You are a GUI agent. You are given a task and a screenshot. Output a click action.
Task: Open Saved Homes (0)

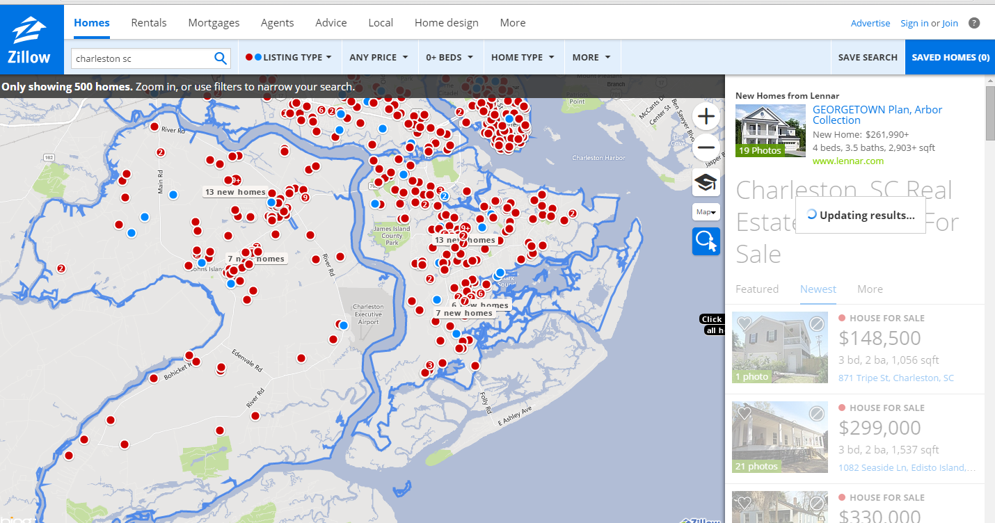(x=950, y=58)
